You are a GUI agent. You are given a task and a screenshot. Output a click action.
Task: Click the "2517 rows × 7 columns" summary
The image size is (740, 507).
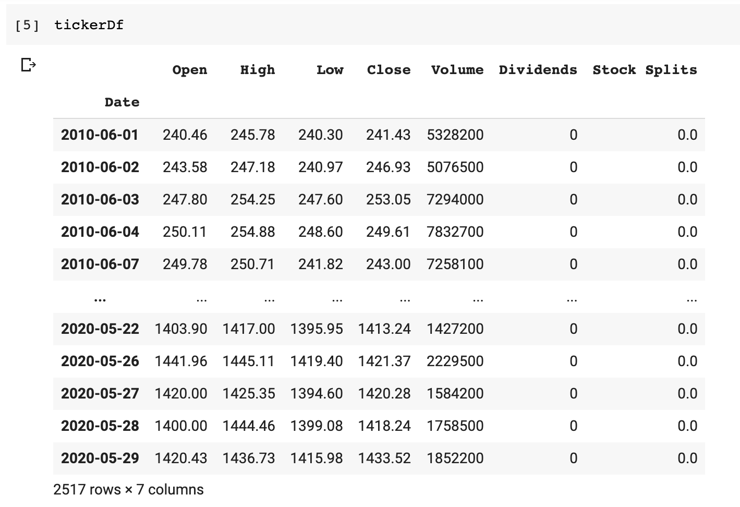click(x=128, y=490)
